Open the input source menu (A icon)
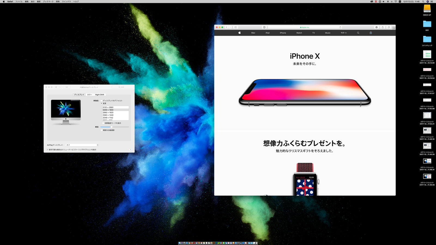The height and width of the screenshot is (245, 436). pos(400,1)
